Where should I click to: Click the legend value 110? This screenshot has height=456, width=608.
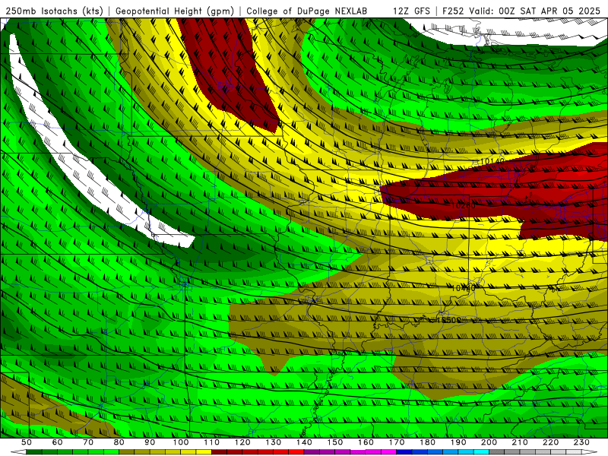point(211,442)
